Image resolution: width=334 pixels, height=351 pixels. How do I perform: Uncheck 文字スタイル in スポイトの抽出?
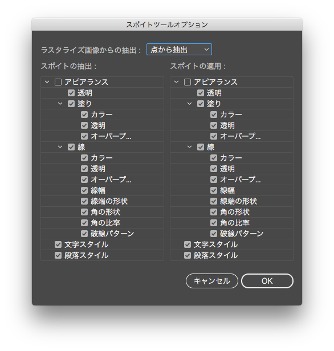click(x=58, y=244)
